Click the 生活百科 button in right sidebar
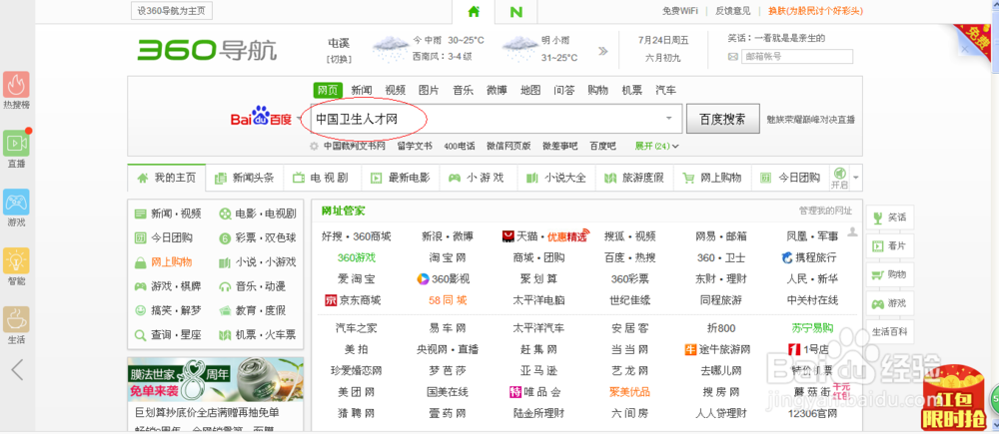Screen dimensions: 999x434 (x=890, y=331)
